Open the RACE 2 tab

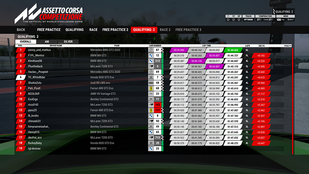point(165,30)
